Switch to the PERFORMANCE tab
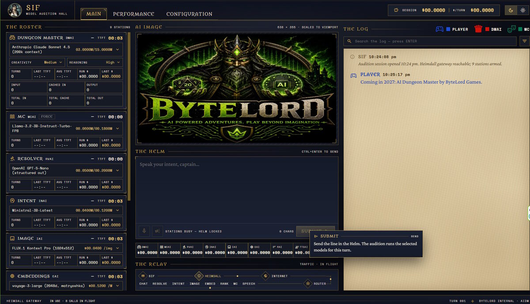 (x=133, y=14)
